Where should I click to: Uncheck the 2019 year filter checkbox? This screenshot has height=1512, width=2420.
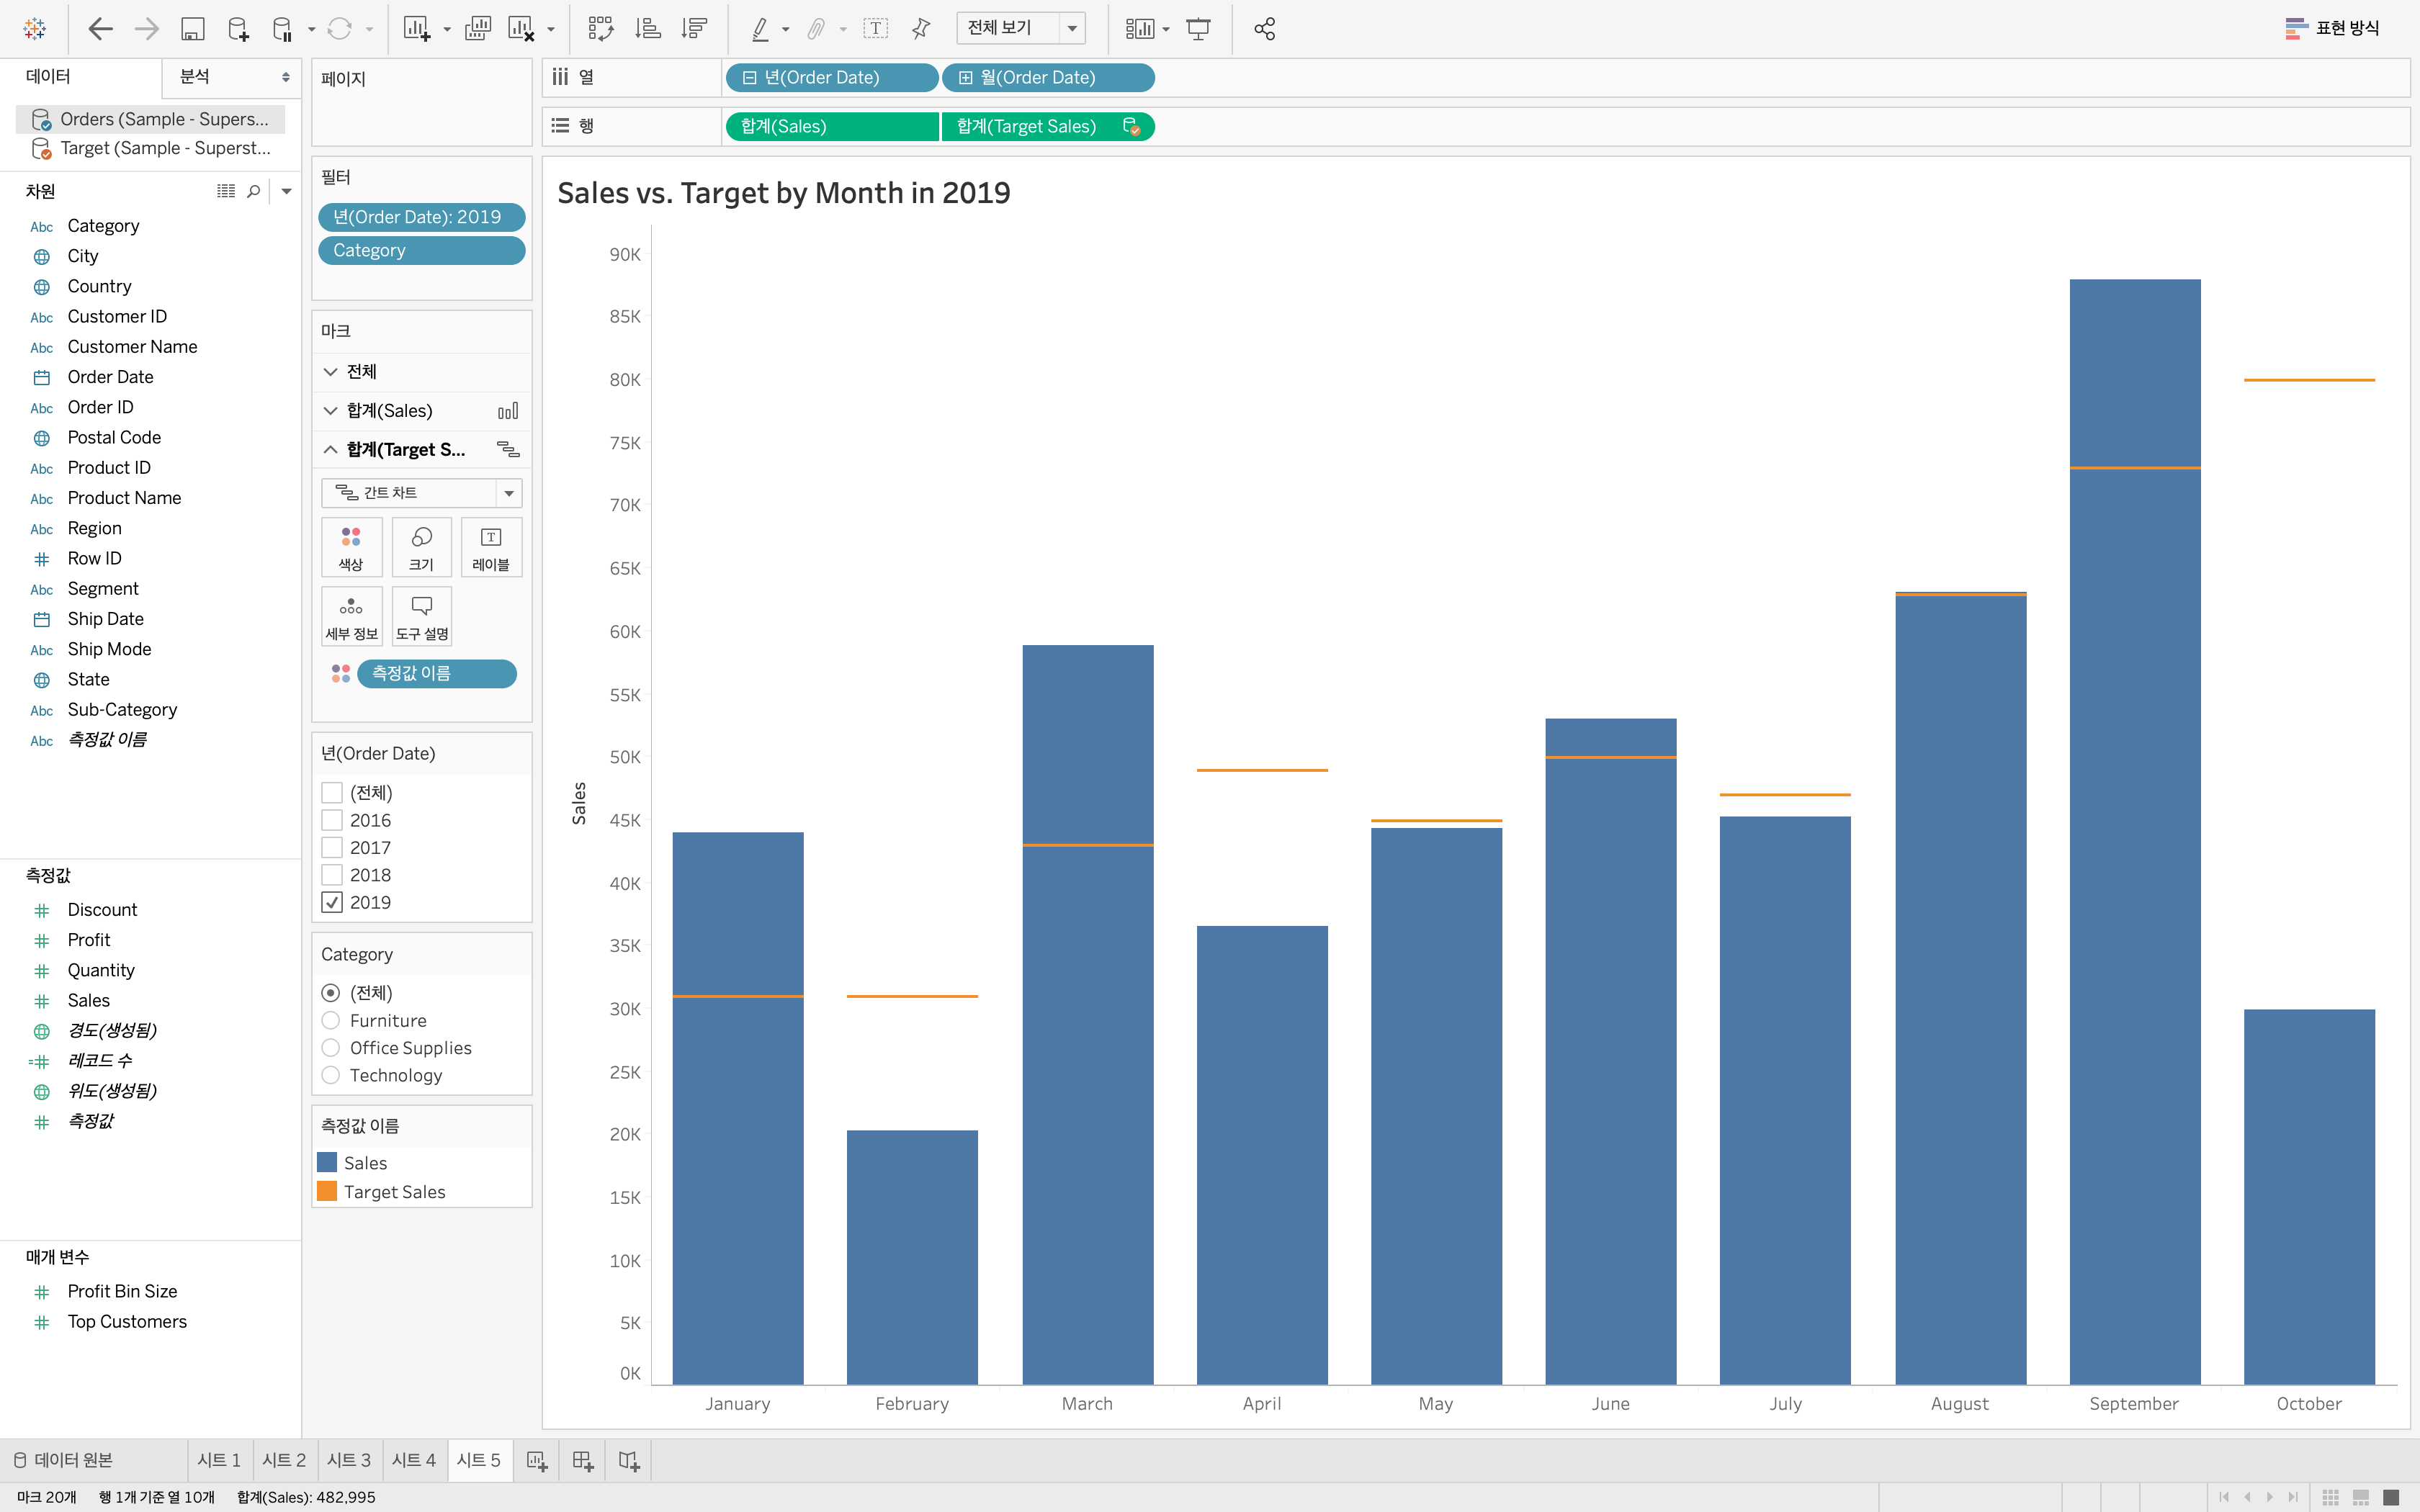click(332, 902)
